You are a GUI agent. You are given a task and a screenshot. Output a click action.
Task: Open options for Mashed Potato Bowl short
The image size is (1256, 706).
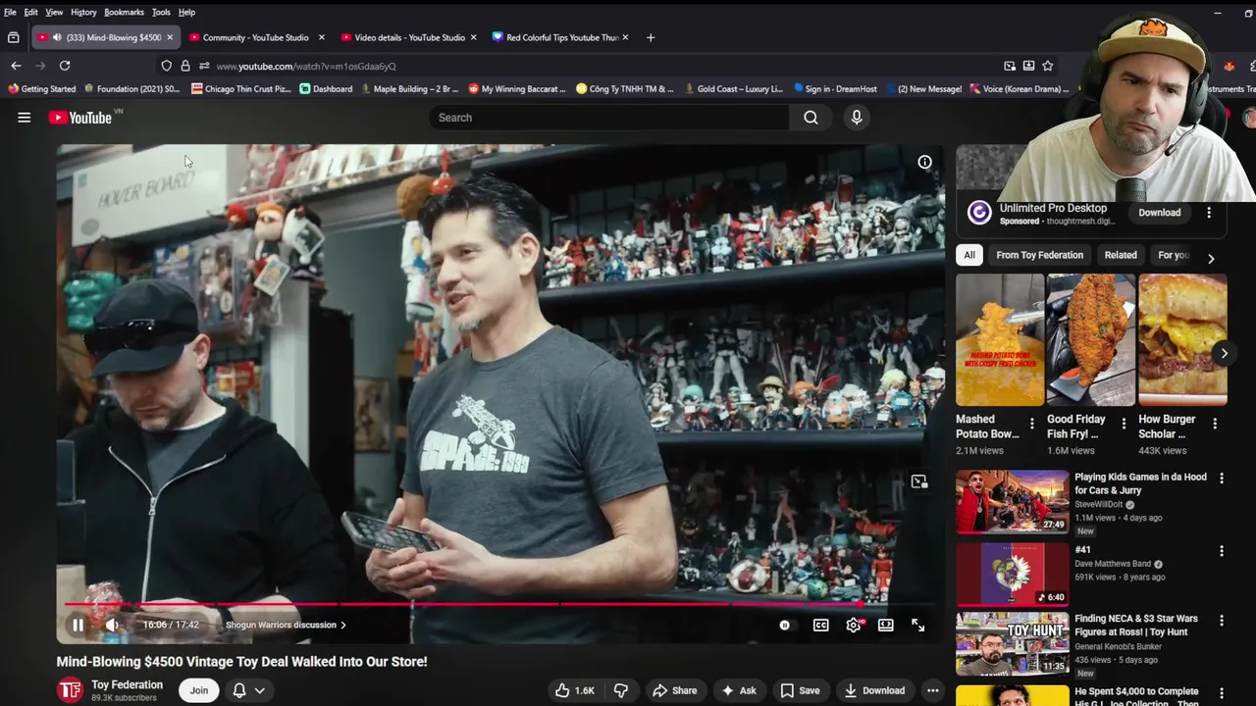(x=1031, y=424)
